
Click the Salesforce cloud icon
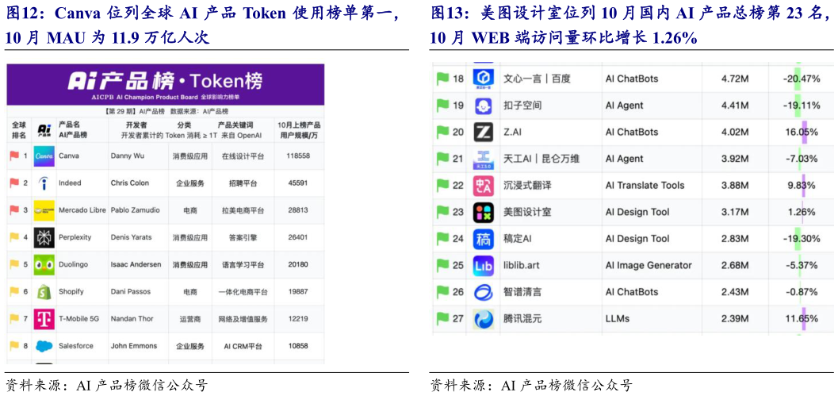click(44, 346)
